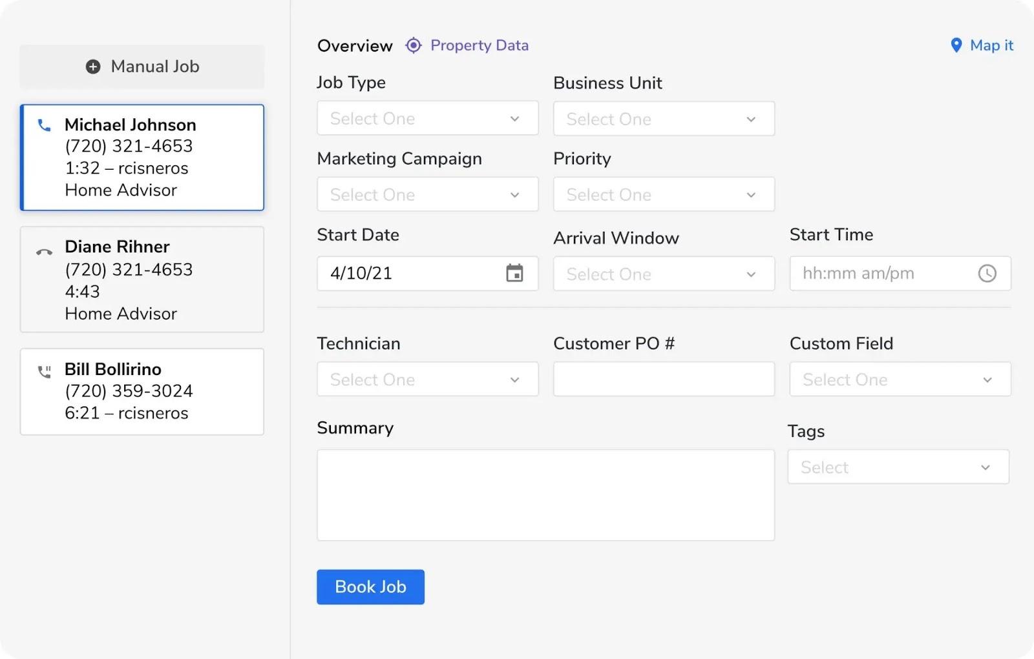
Task: Open the Marketing Campaign dropdown
Action: coord(427,194)
